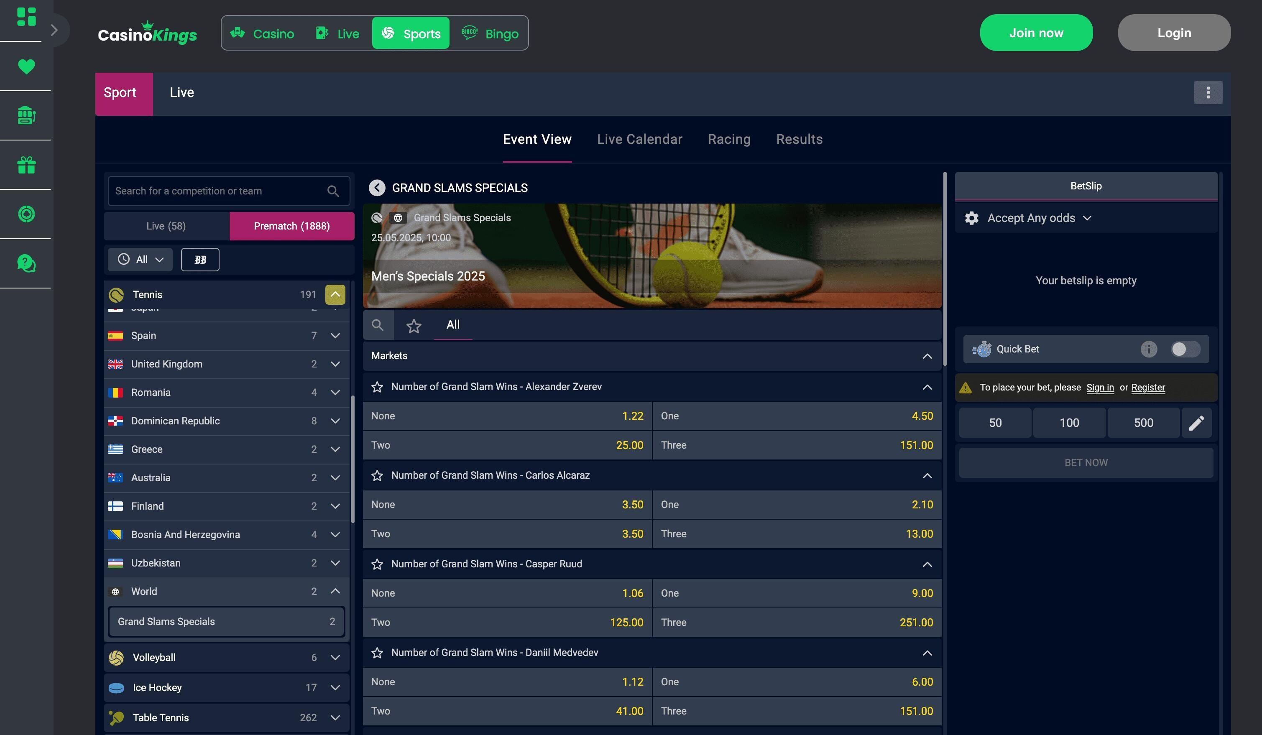This screenshot has height=735, width=1262.
Task: Bet on Zverev None at 1.22
Action: tap(507, 416)
